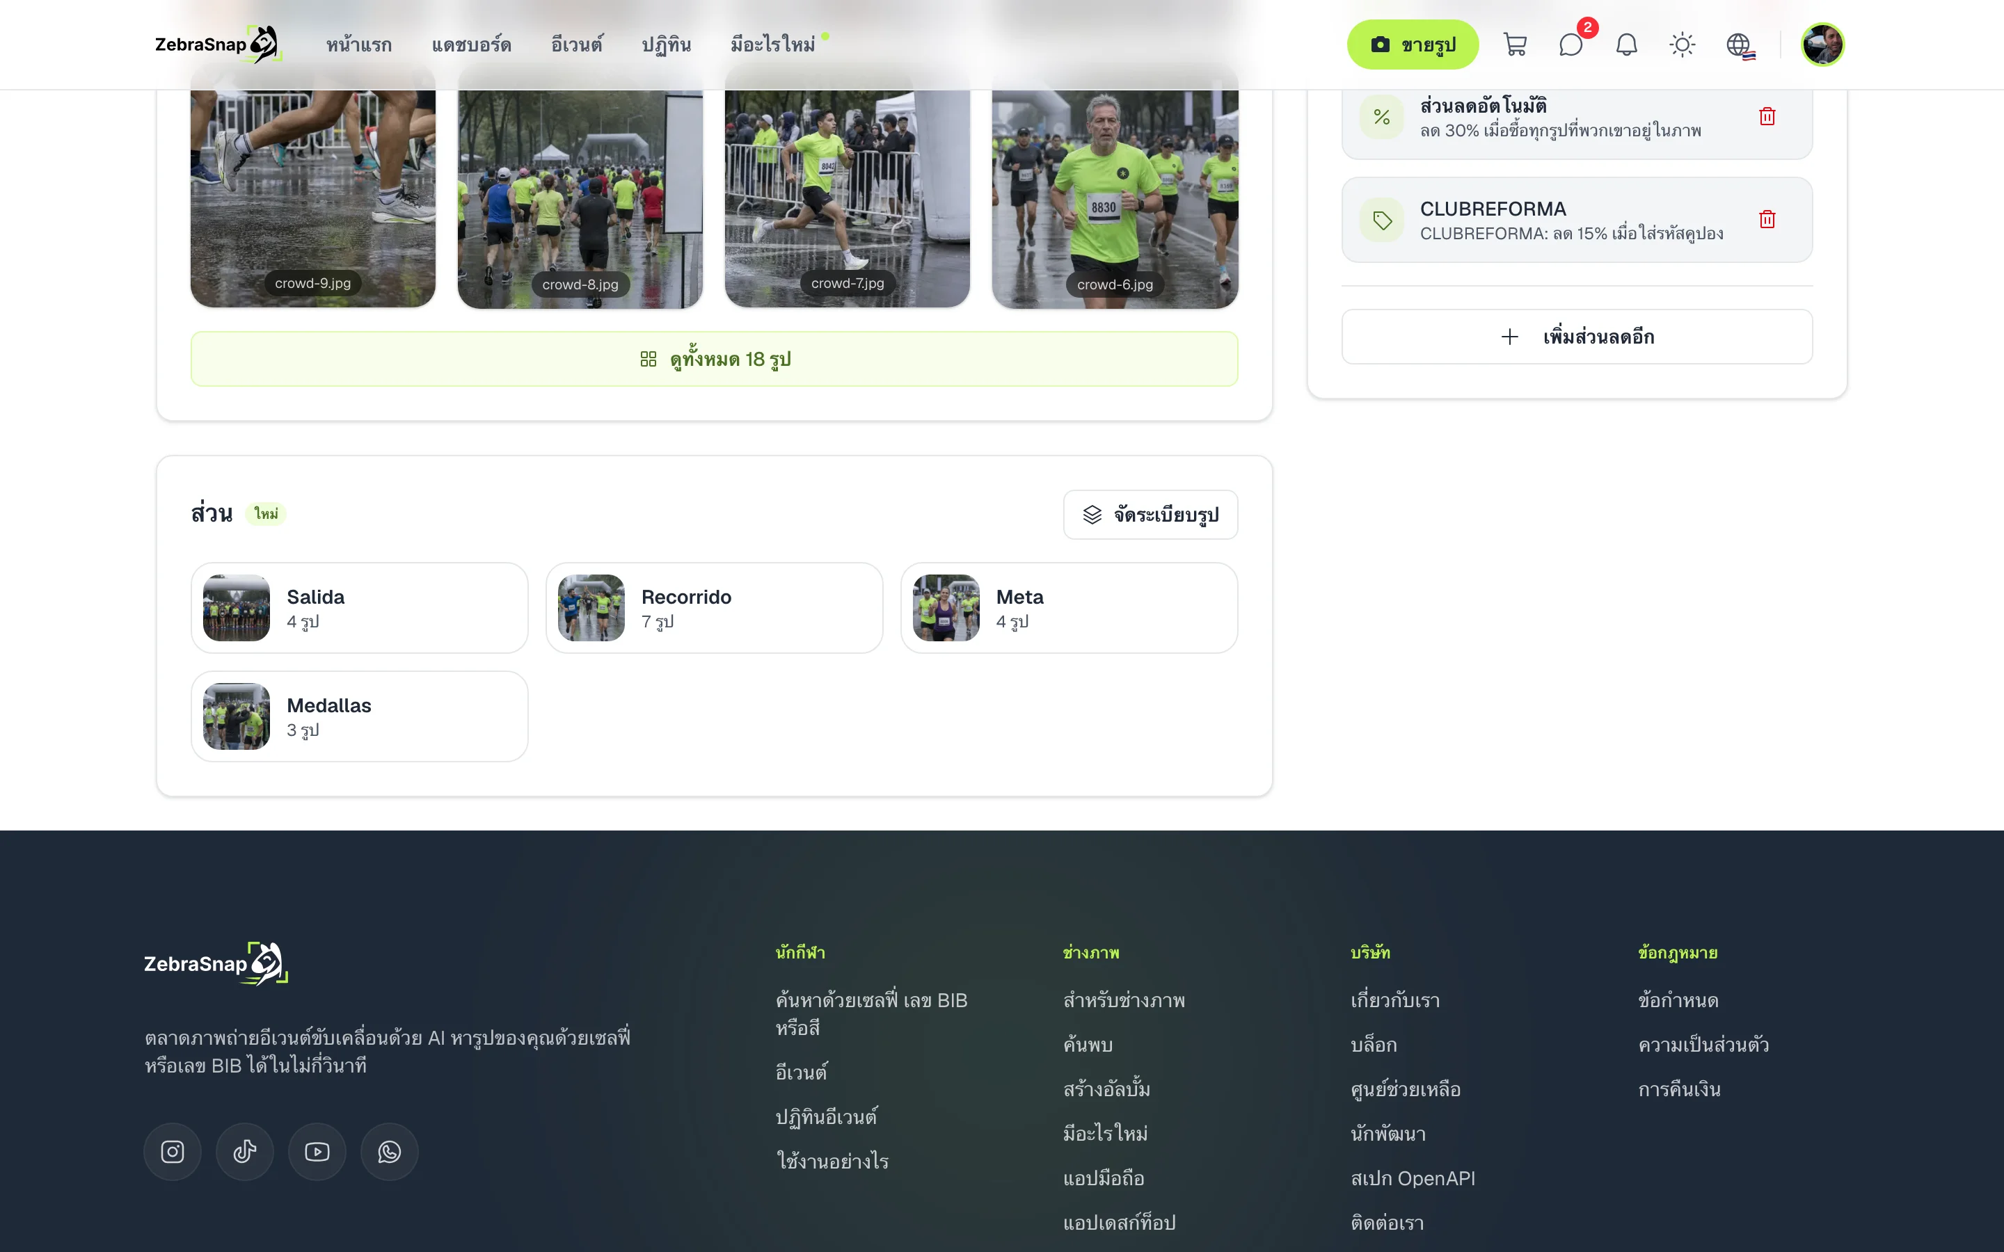Image resolution: width=2004 pixels, height=1252 pixels.
Task: Open language selector globe icon
Action: (x=1738, y=45)
